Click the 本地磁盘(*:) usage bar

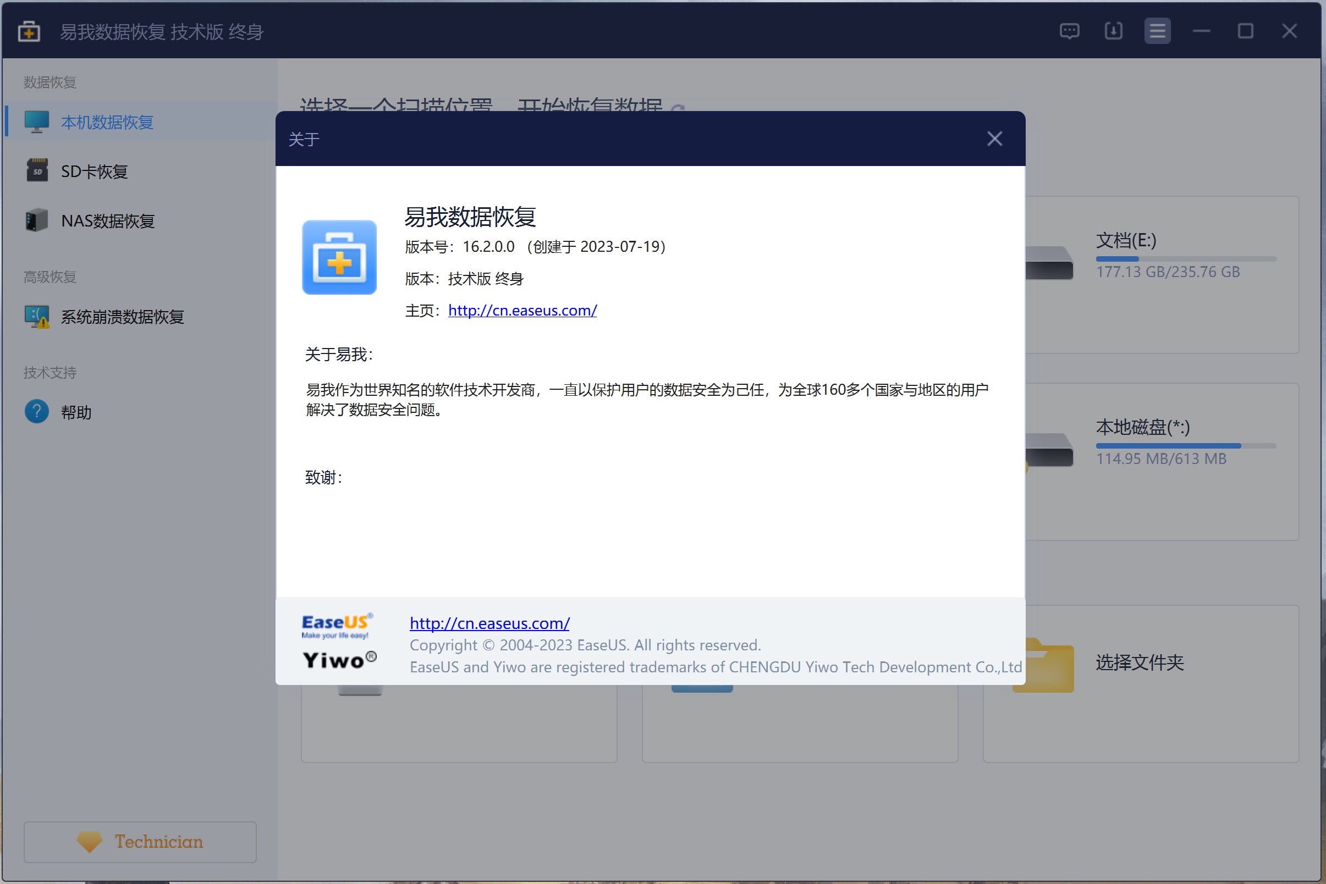pos(1186,446)
